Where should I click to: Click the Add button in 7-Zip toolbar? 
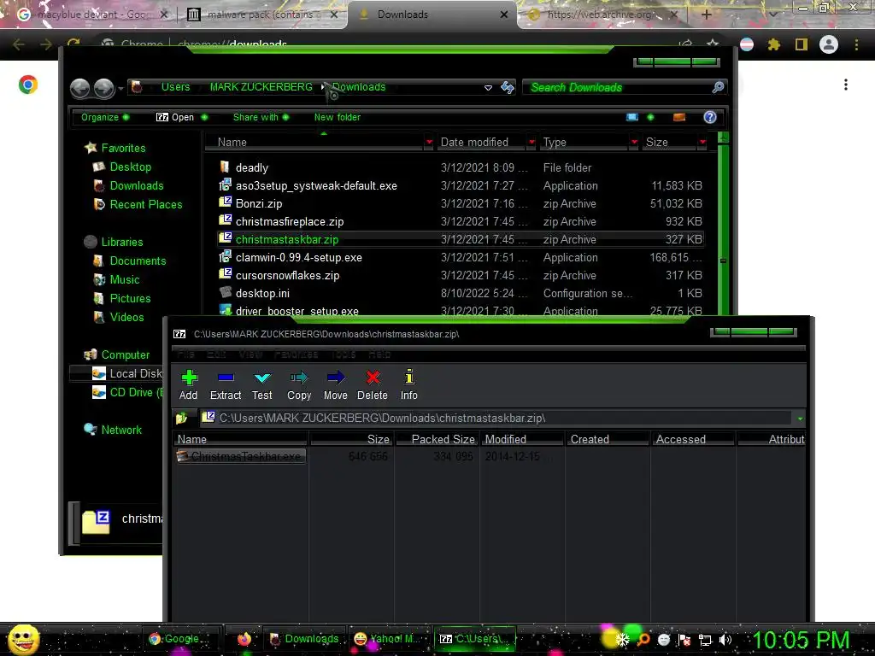point(189,385)
